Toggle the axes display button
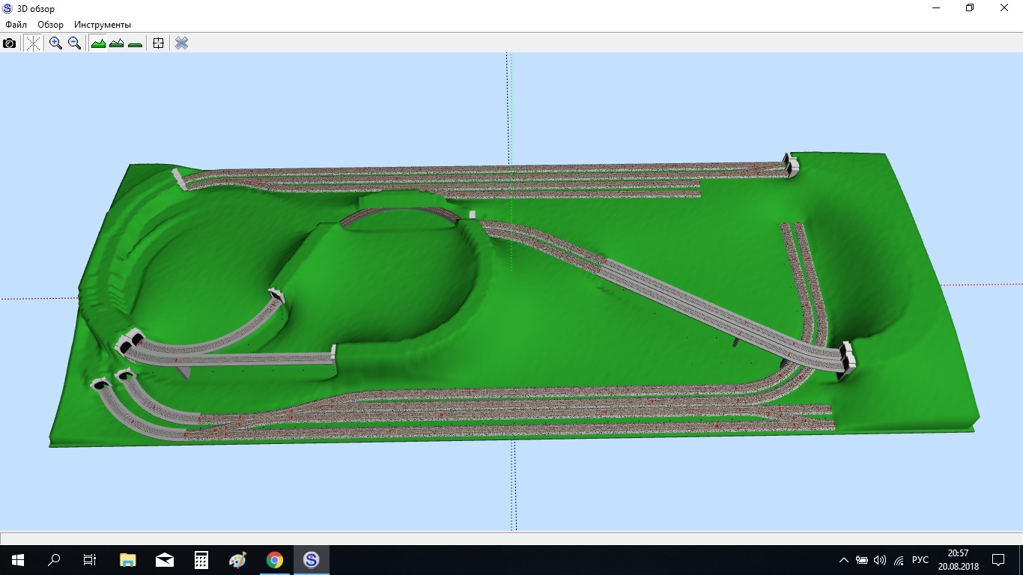This screenshot has height=575, width=1023. point(33,43)
